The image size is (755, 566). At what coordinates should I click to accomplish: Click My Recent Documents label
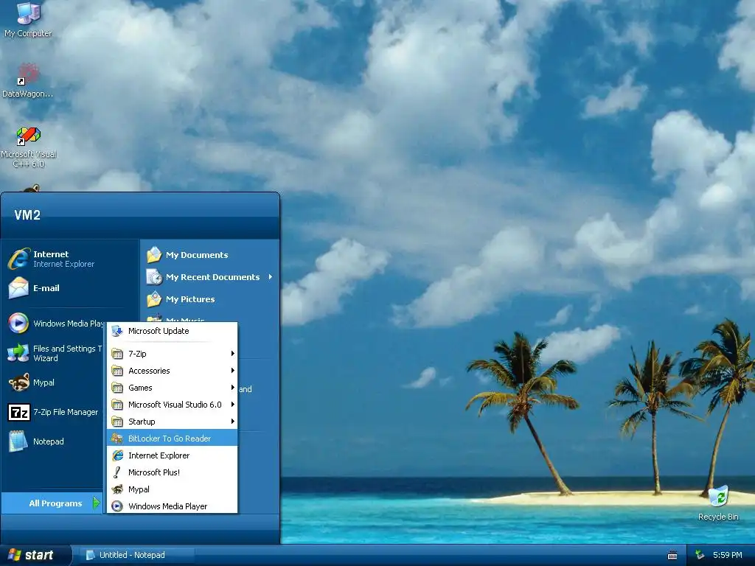click(212, 277)
